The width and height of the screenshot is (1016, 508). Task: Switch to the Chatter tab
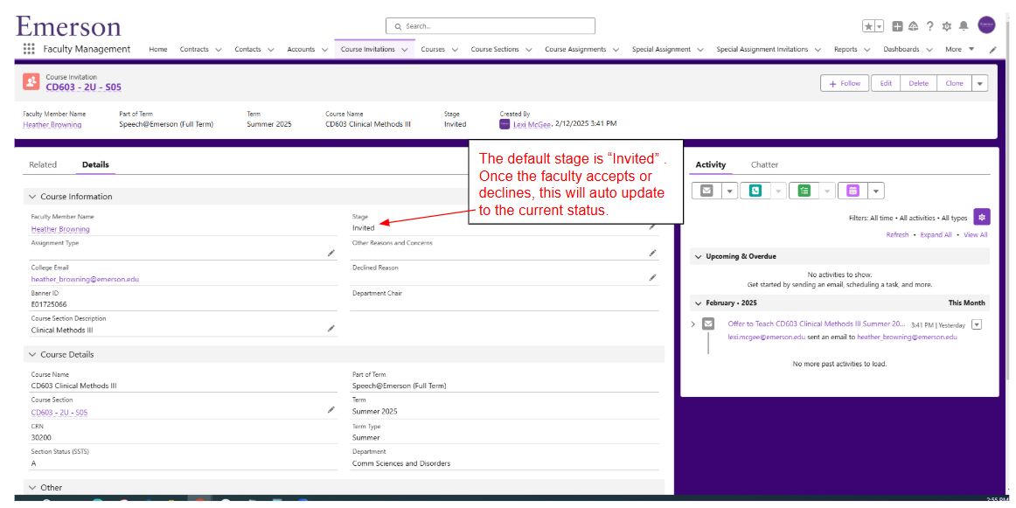764,164
